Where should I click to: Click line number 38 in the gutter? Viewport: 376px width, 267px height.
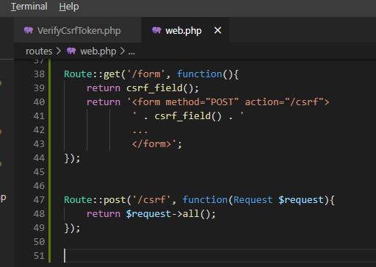pos(39,74)
